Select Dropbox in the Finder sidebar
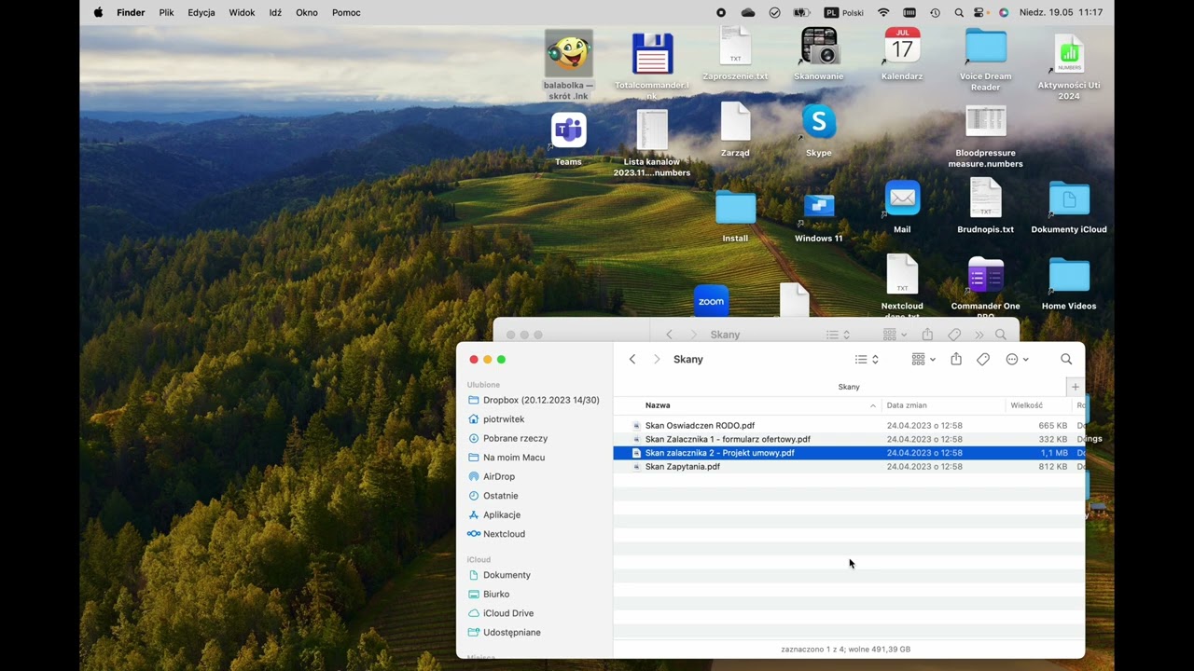This screenshot has height=671, width=1194. (534, 400)
